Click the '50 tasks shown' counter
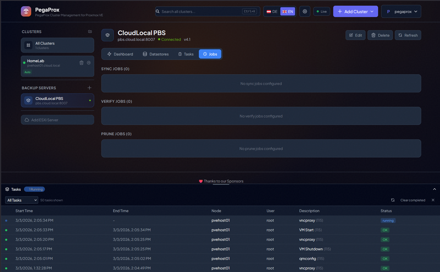 click(x=52, y=200)
